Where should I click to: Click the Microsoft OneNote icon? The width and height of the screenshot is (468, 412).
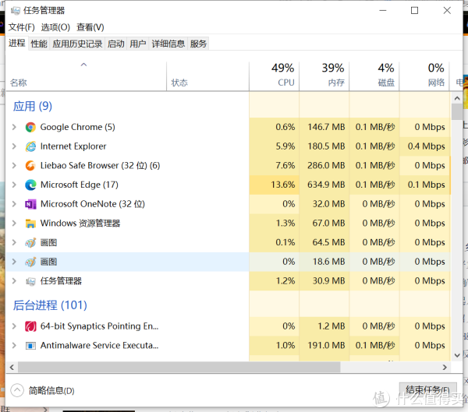pyautogui.click(x=30, y=204)
